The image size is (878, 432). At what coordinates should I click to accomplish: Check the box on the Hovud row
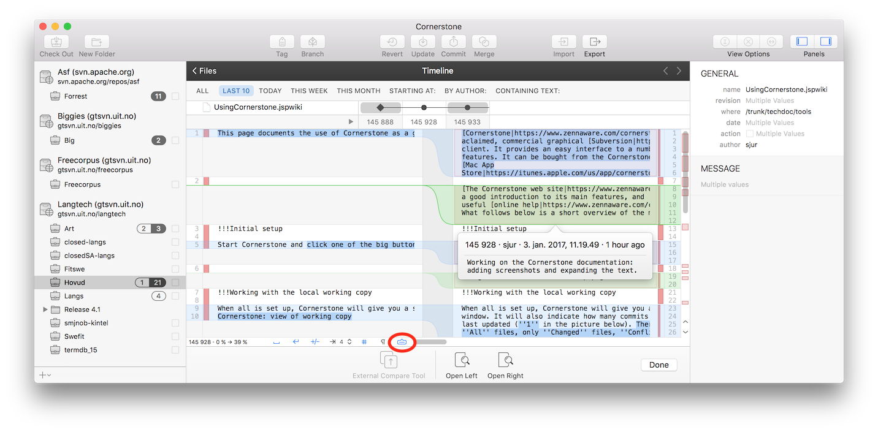[x=176, y=282]
